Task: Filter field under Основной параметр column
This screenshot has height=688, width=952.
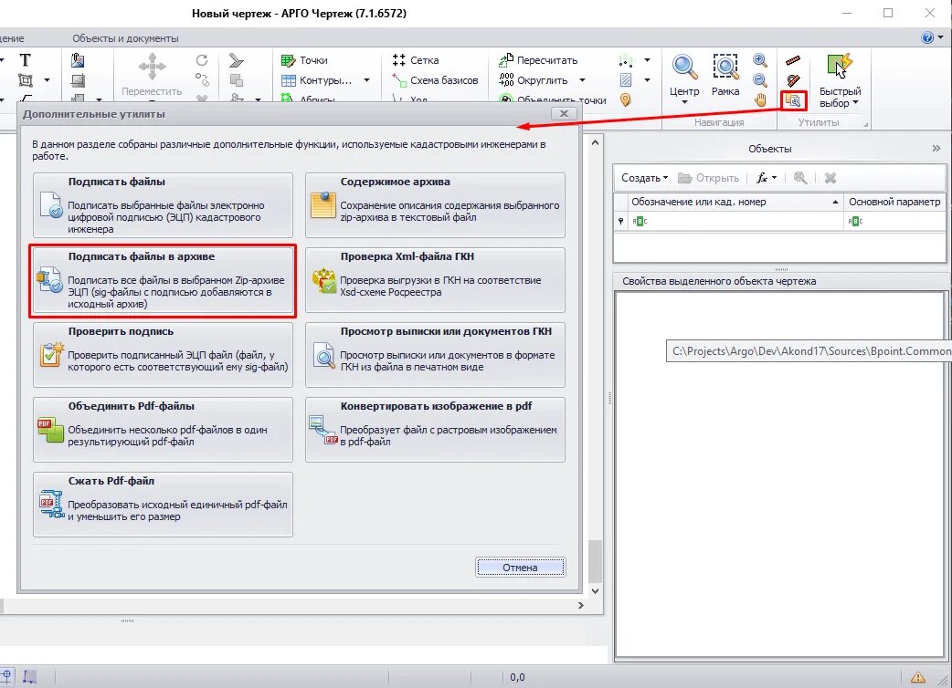Action: point(895,221)
